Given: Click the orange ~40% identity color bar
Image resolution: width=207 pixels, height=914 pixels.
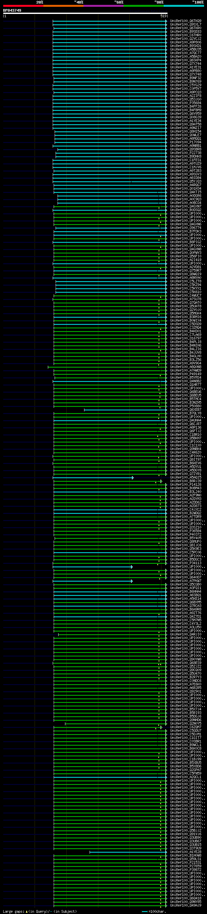Looking at the screenshot, I should tap(63, 6).
